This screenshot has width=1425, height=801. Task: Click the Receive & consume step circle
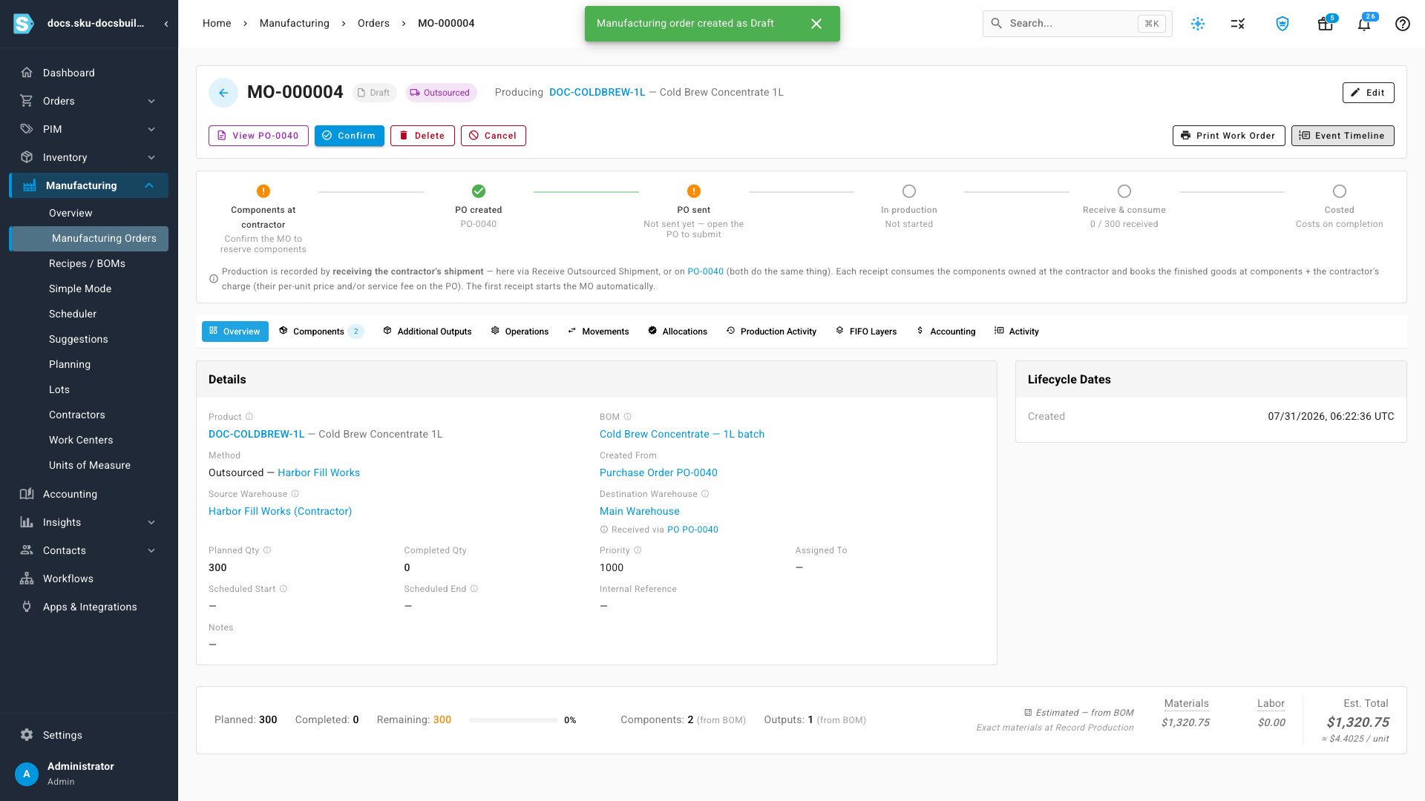pyautogui.click(x=1124, y=191)
